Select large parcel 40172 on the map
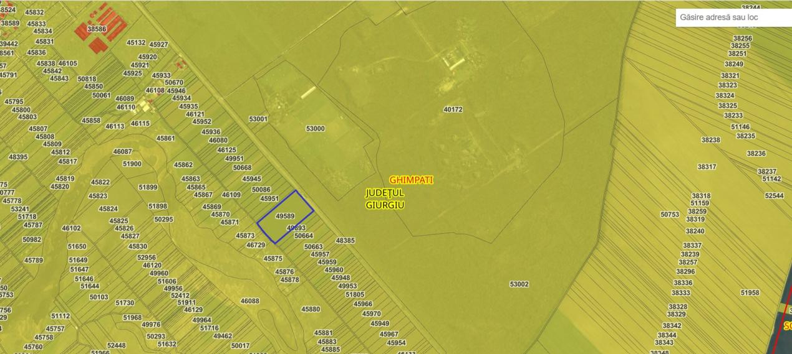The image size is (792, 354). point(453,109)
